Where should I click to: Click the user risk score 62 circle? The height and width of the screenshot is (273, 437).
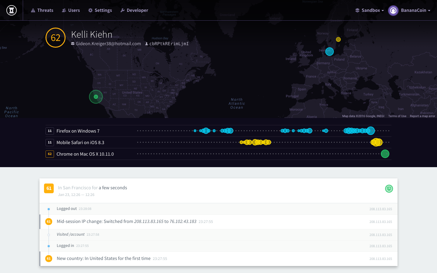(x=56, y=38)
